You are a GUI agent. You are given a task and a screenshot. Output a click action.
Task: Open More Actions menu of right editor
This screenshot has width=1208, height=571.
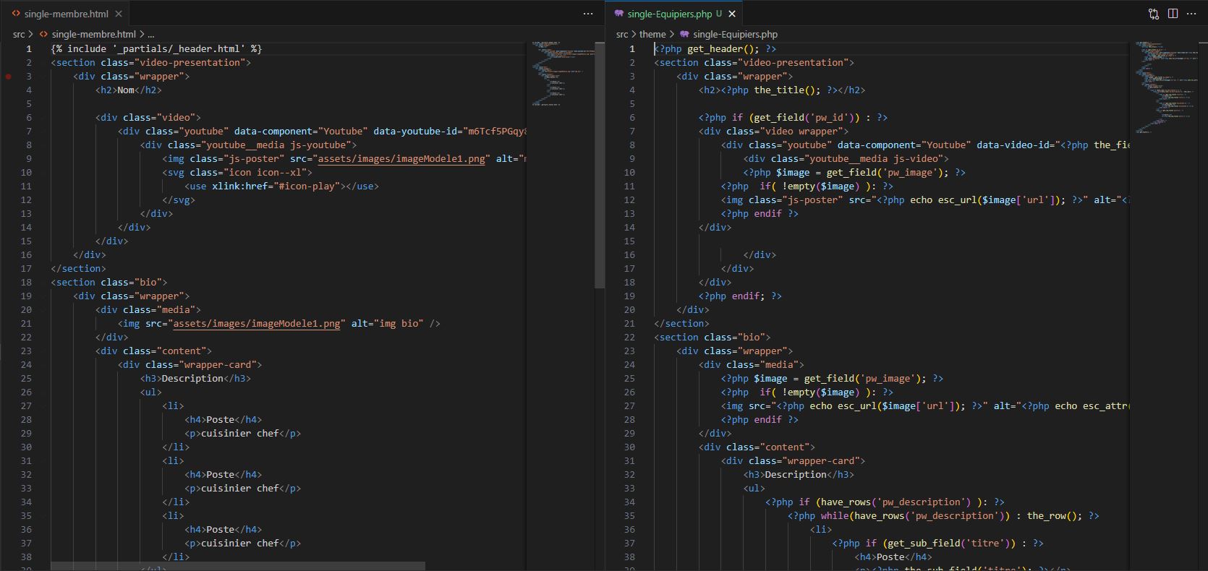click(1191, 14)
